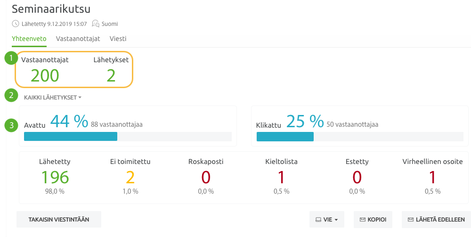Click the "Lähetetty 9.12.2019 15:07" timestamp text

point(54,24)
